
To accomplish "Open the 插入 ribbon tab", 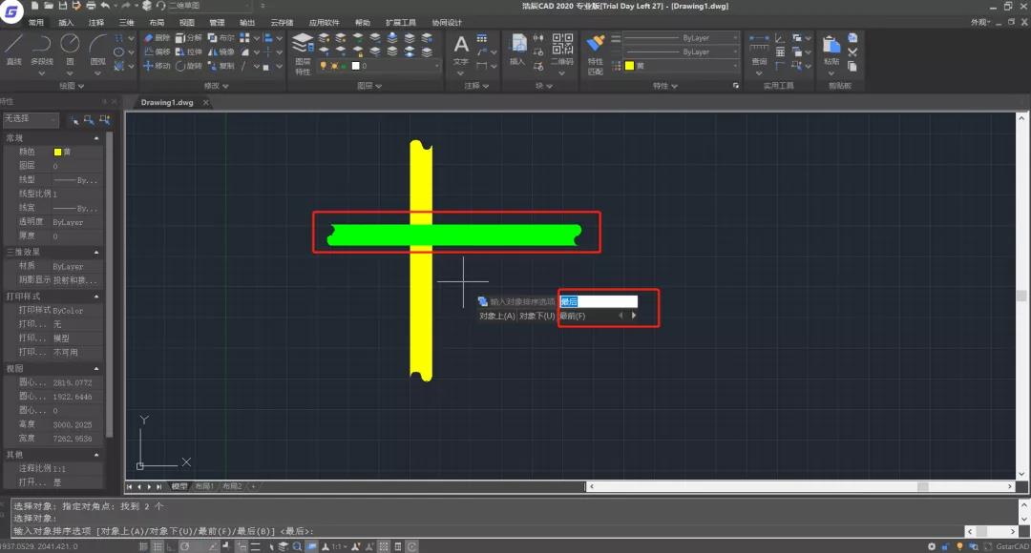I will pyautogui.click(x=65, y=22).
